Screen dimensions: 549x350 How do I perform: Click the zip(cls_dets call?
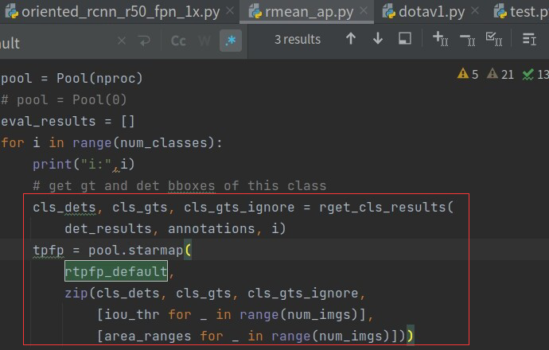[x=112, y=293]
